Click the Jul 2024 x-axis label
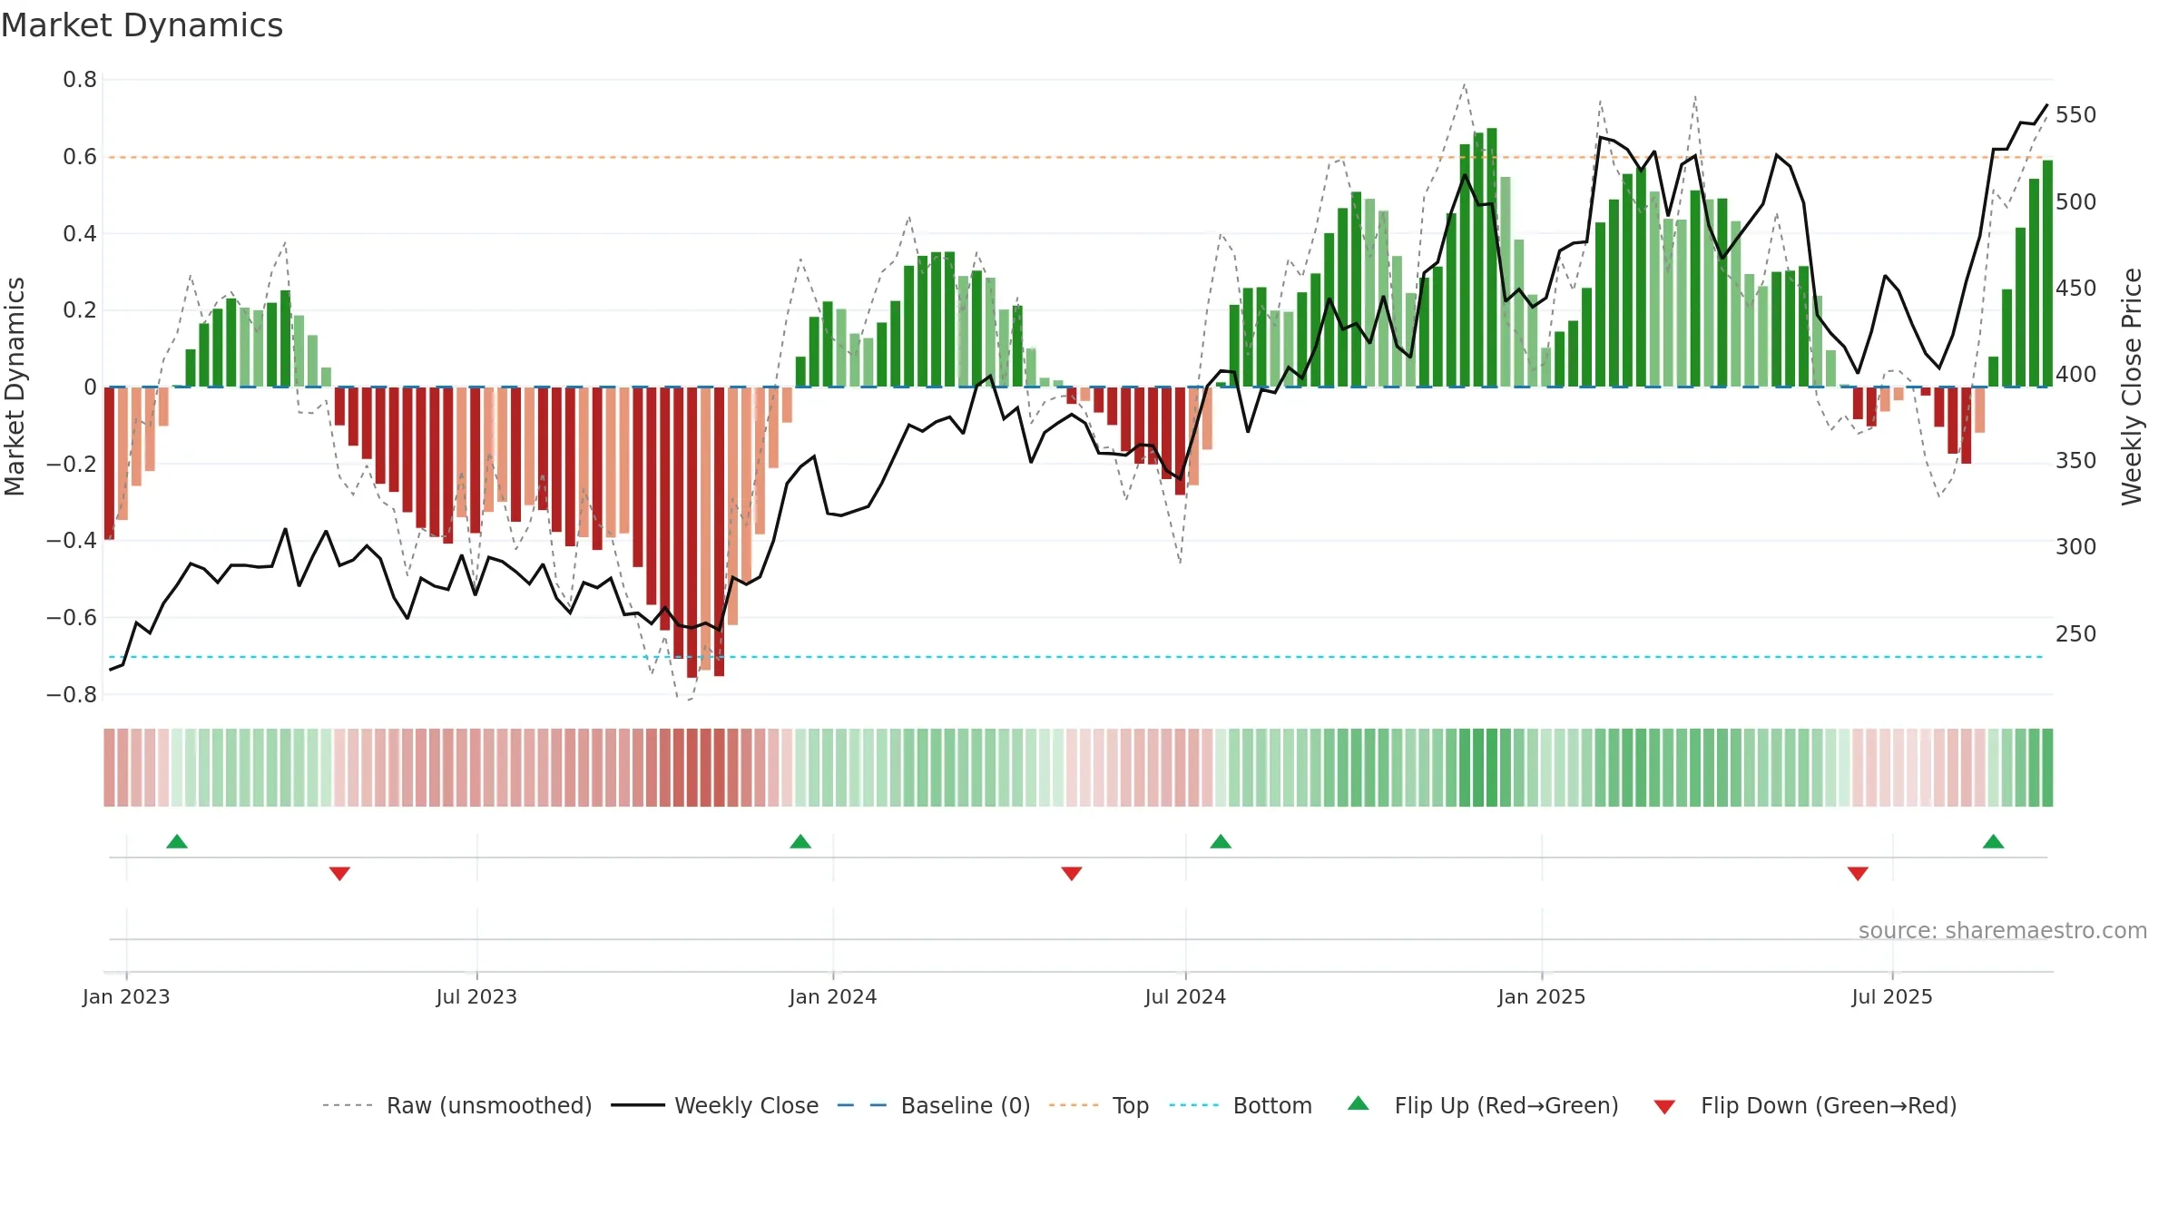 [1185, 996]
